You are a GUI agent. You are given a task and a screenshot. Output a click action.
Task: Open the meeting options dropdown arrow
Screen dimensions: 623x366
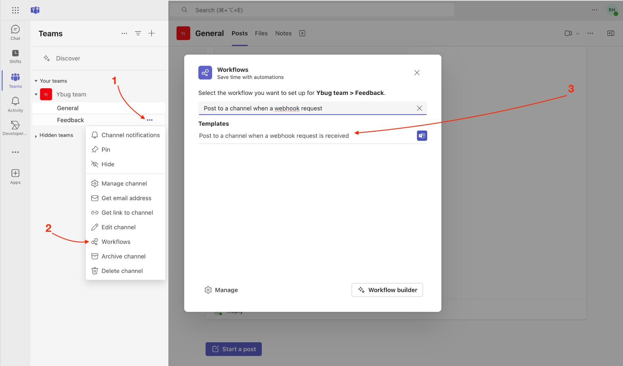coord(577,33)
